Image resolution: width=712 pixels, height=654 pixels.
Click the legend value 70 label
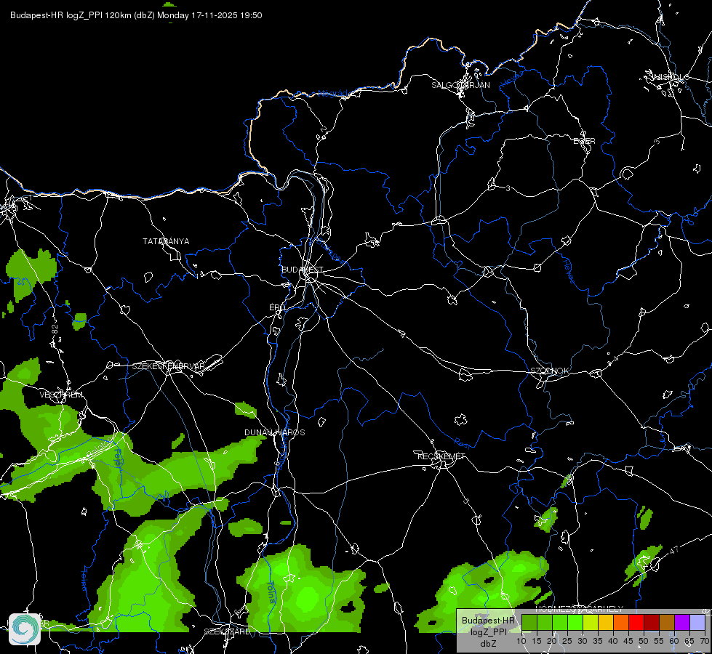point(705,642)
